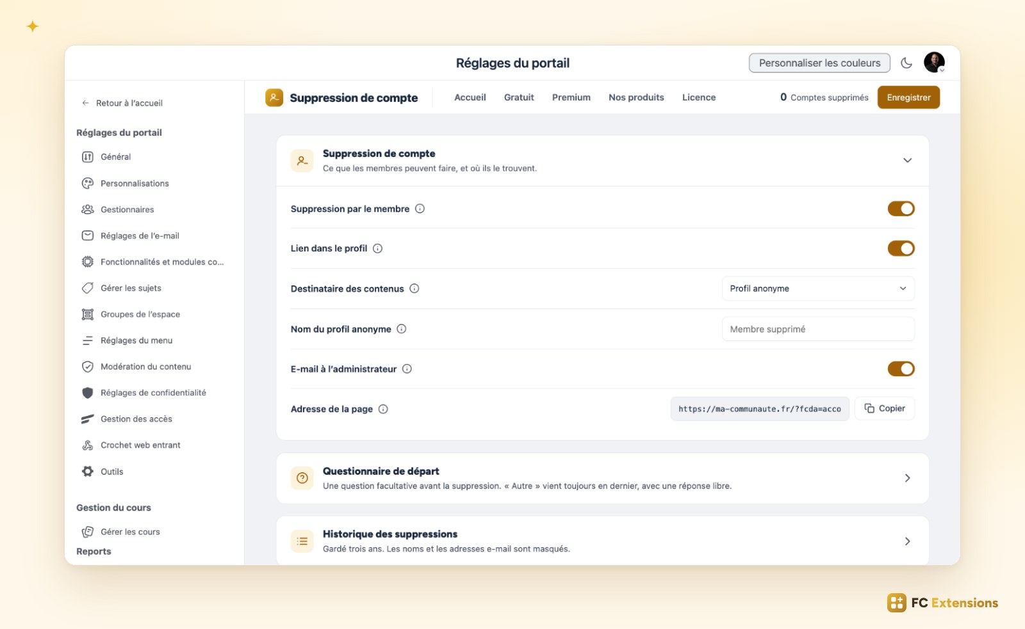Image resolution: width=1025 pixels, height=629 pixels.
Task: Select the Premium tab
Action: tap(571, 97)
